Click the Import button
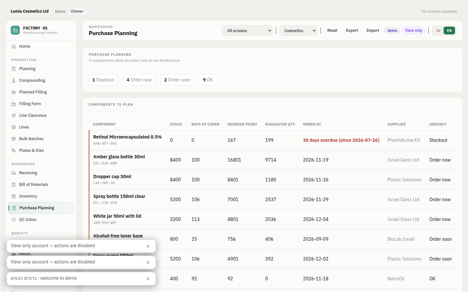The image size is (468, 292). (x=372, y=30)
